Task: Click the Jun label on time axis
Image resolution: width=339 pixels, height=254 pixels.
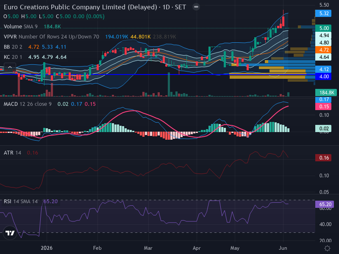Action: [x=283, y=248]
